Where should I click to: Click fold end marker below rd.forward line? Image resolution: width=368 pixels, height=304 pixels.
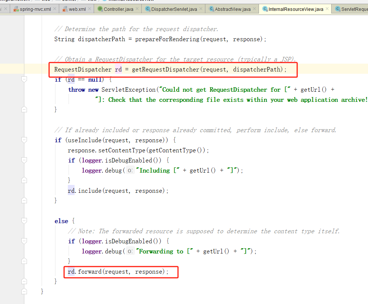pyautogui.click(x=24, y=281)
